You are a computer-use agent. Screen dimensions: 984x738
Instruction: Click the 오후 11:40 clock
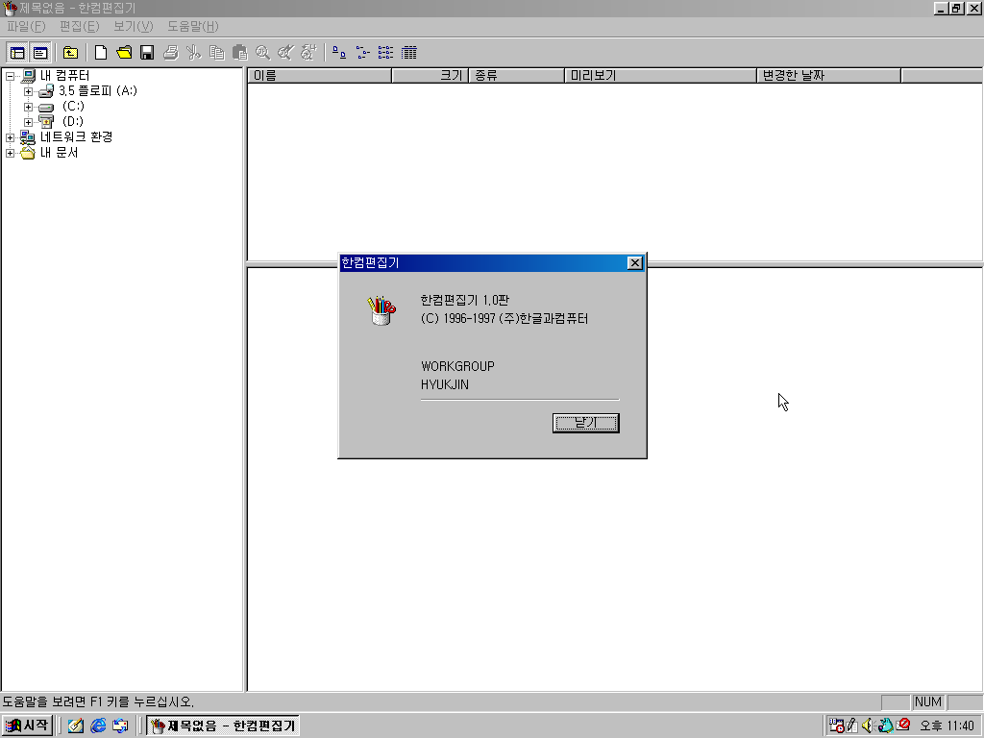(x=947, y=726)
